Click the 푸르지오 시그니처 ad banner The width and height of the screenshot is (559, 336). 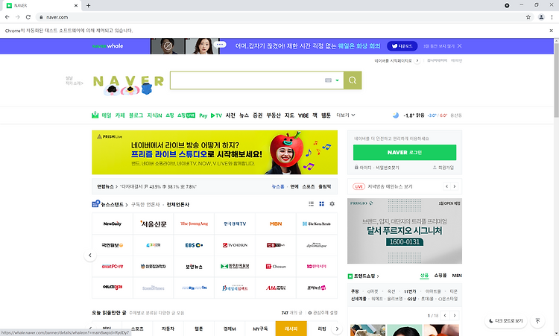[x=405, y=231]
